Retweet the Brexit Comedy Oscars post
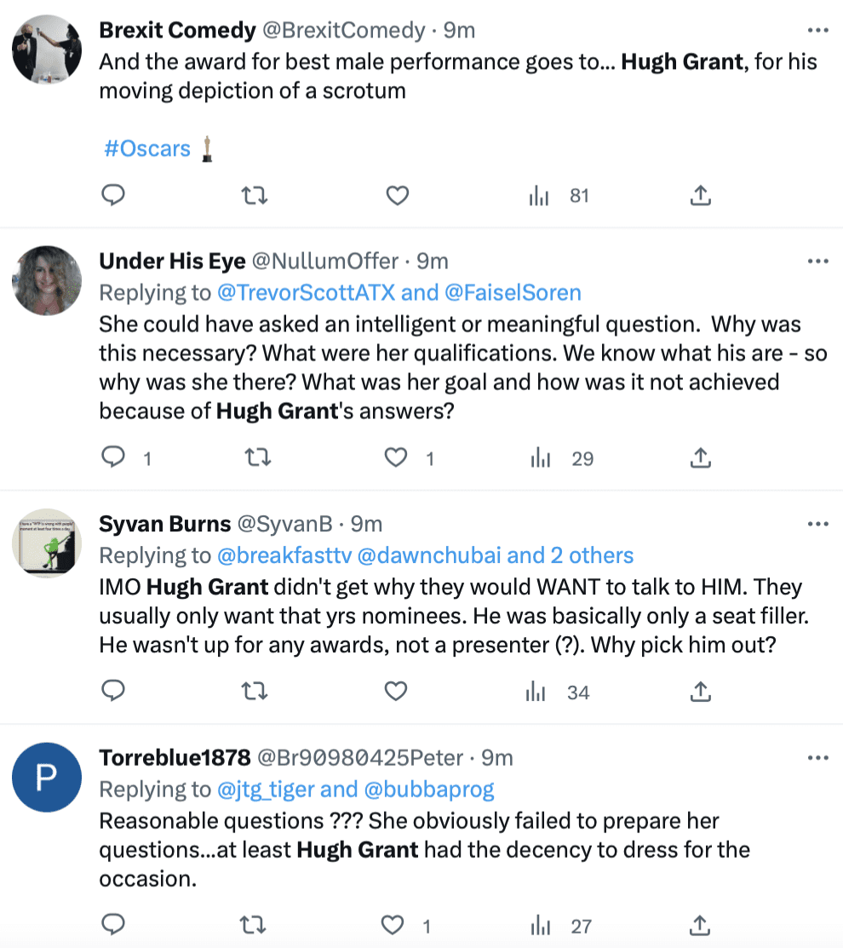This screenshot has width=843, height=948. (x=255, y=195)
